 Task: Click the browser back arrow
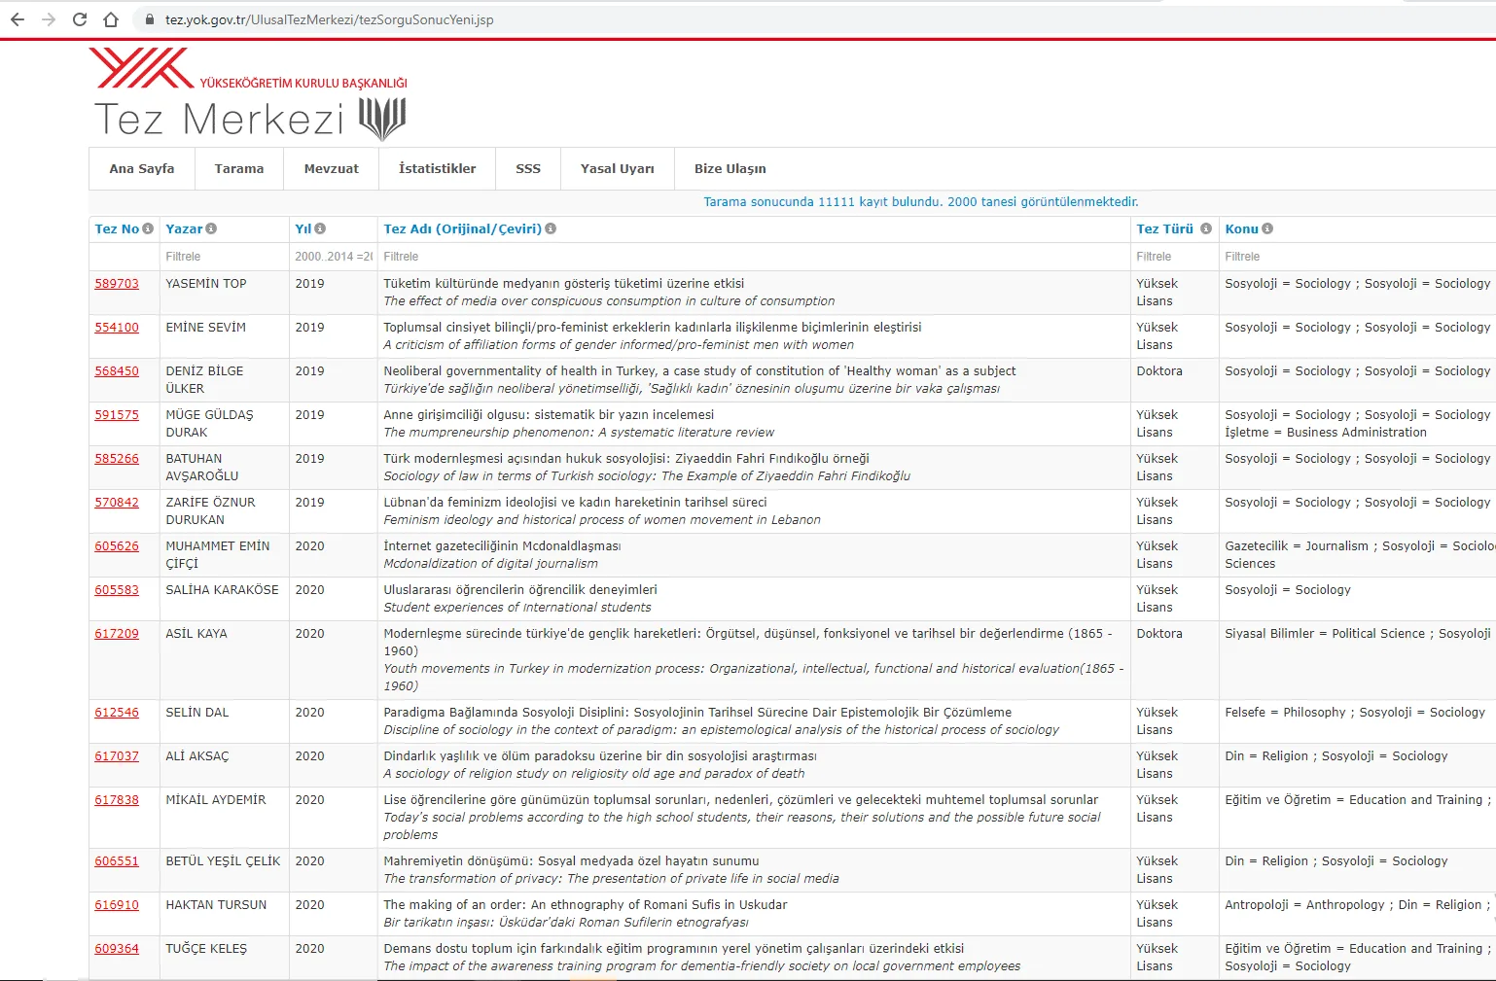point(18,19)
